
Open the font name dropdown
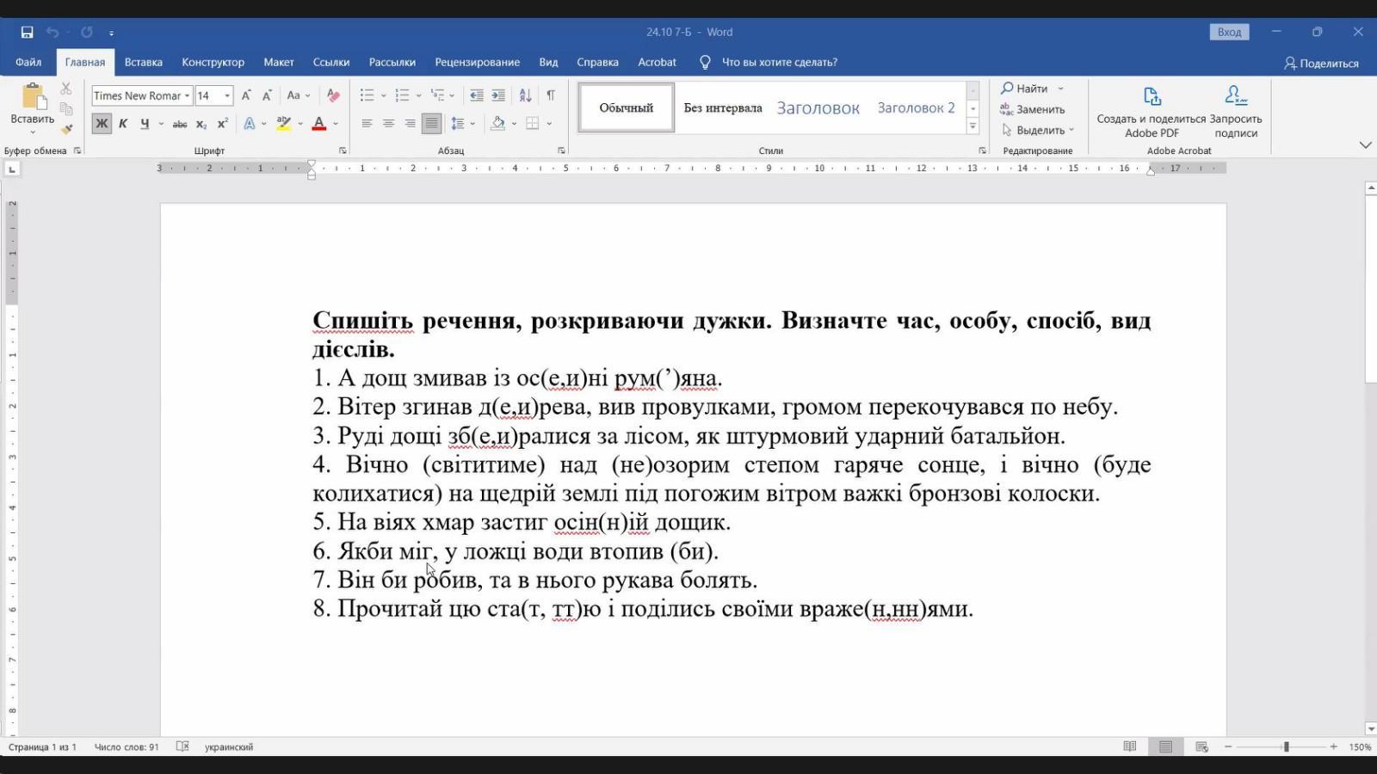pyautogui.click(x=187, y=95)
